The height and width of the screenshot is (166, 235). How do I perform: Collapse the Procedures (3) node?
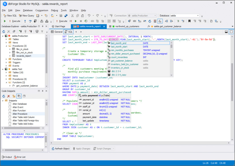[x=6, y=46]
